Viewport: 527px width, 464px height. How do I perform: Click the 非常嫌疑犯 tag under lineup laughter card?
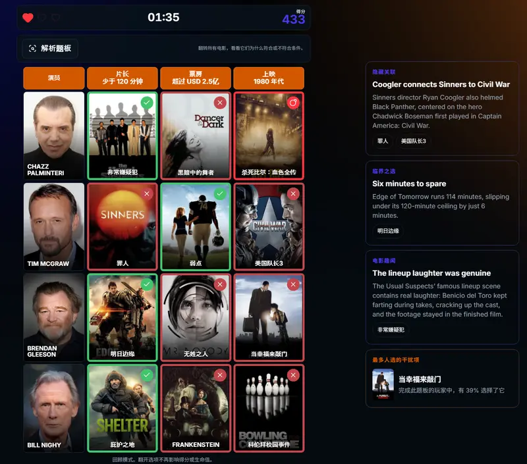point(391,330)
